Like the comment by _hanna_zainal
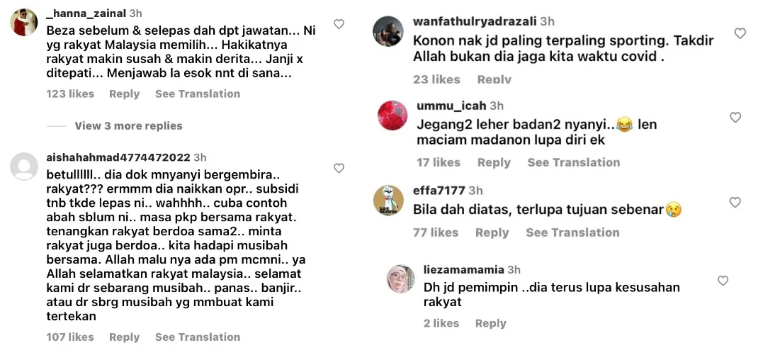The height and width of the screenshot is (360, 763). click(x=339, y=24)
